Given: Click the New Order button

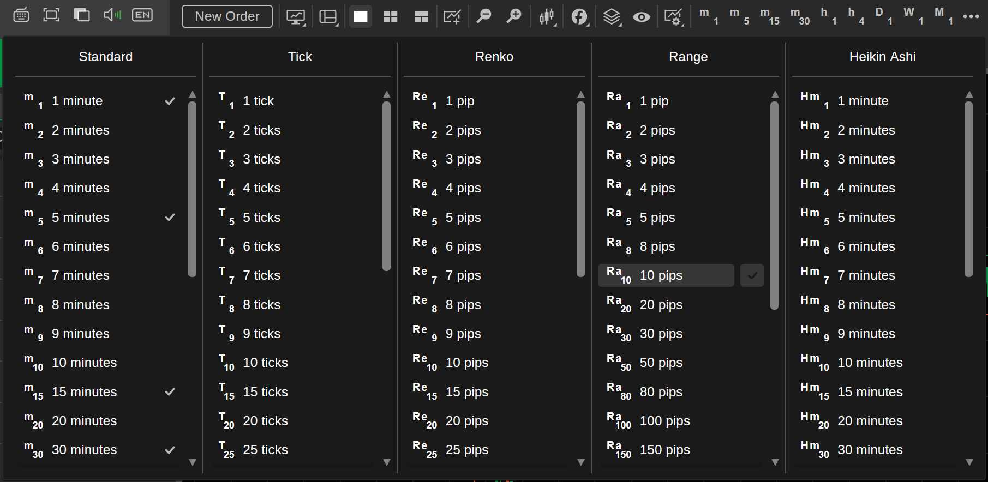Looking at the screenshot, I should coord(227,16).
